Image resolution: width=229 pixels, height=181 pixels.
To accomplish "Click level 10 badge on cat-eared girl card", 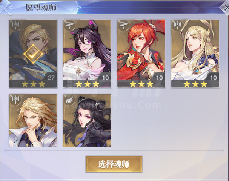I will coord(105,78).
